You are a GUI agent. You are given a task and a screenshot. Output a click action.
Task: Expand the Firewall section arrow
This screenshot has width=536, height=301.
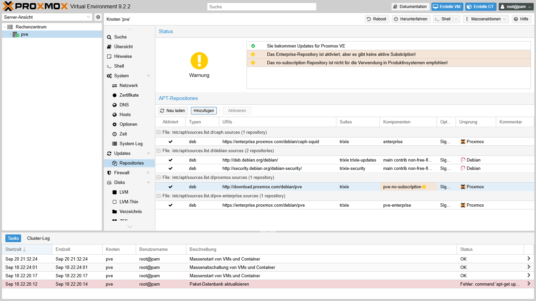click(x=148, y=173)
